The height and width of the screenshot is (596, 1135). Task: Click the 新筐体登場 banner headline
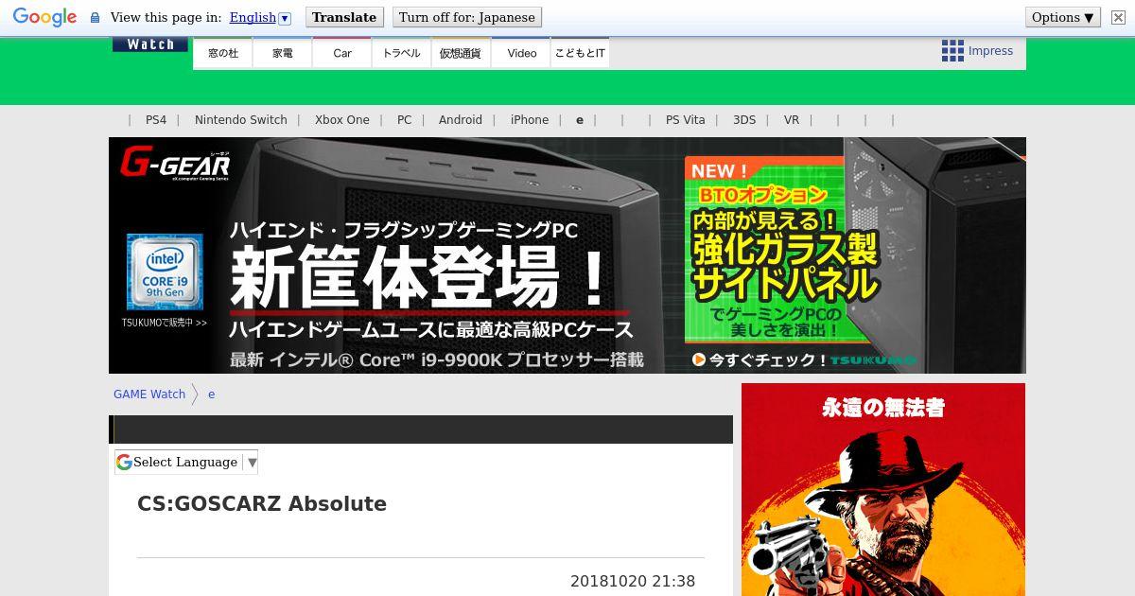coord(419,277)
